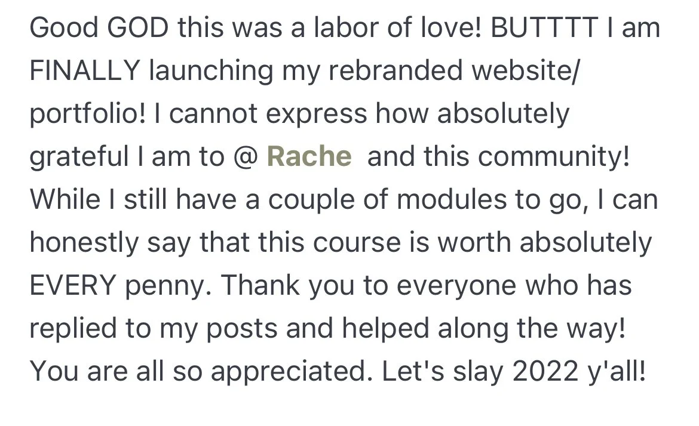Image resolution: width=699 pixels, height=426 pixels.
Task: Click the word rebranded
Action: click(396, 70)
